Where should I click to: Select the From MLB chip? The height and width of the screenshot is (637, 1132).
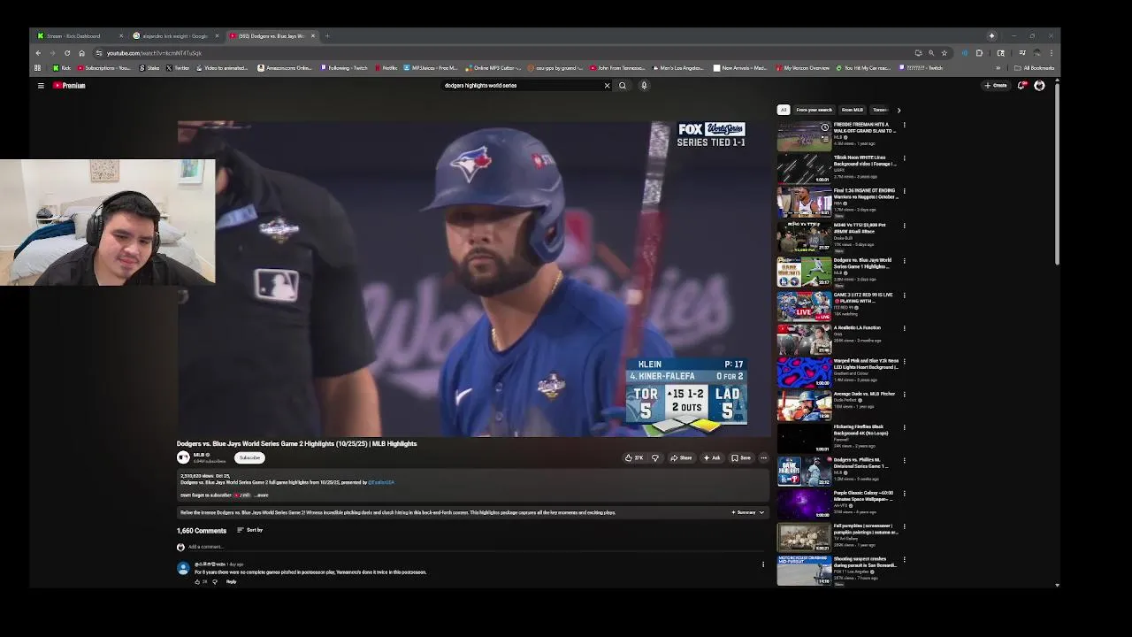pyautogui.click(x=853, y=110)
